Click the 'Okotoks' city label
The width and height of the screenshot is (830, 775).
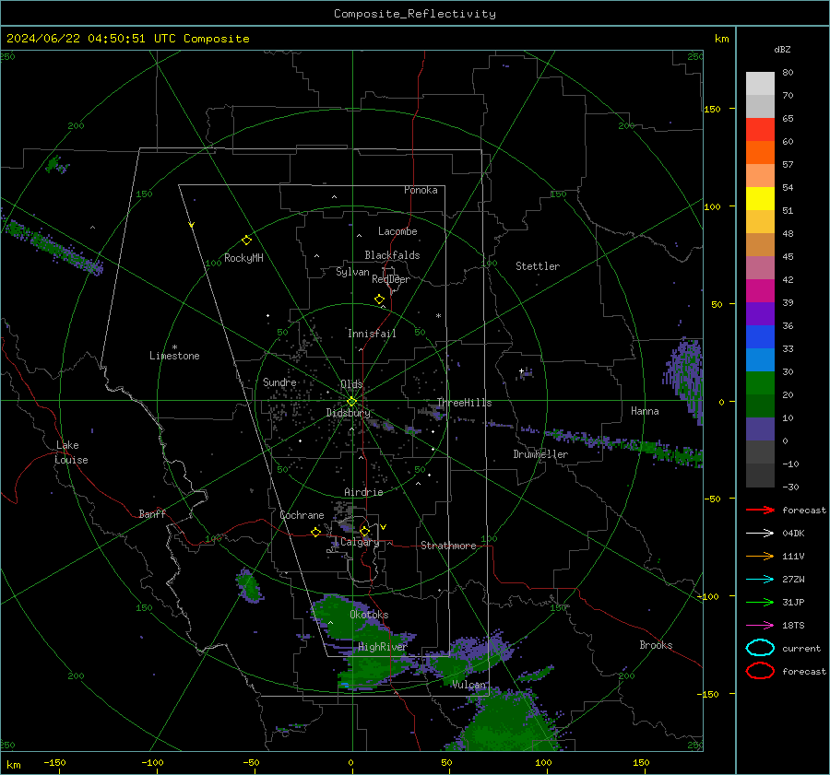(369, 615)
